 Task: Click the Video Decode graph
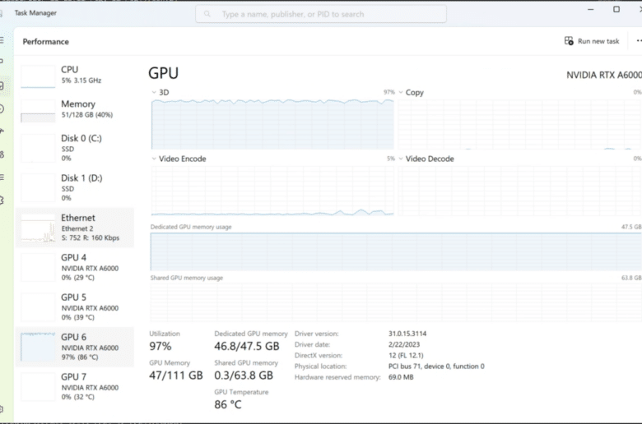click(x=519, y=190)
